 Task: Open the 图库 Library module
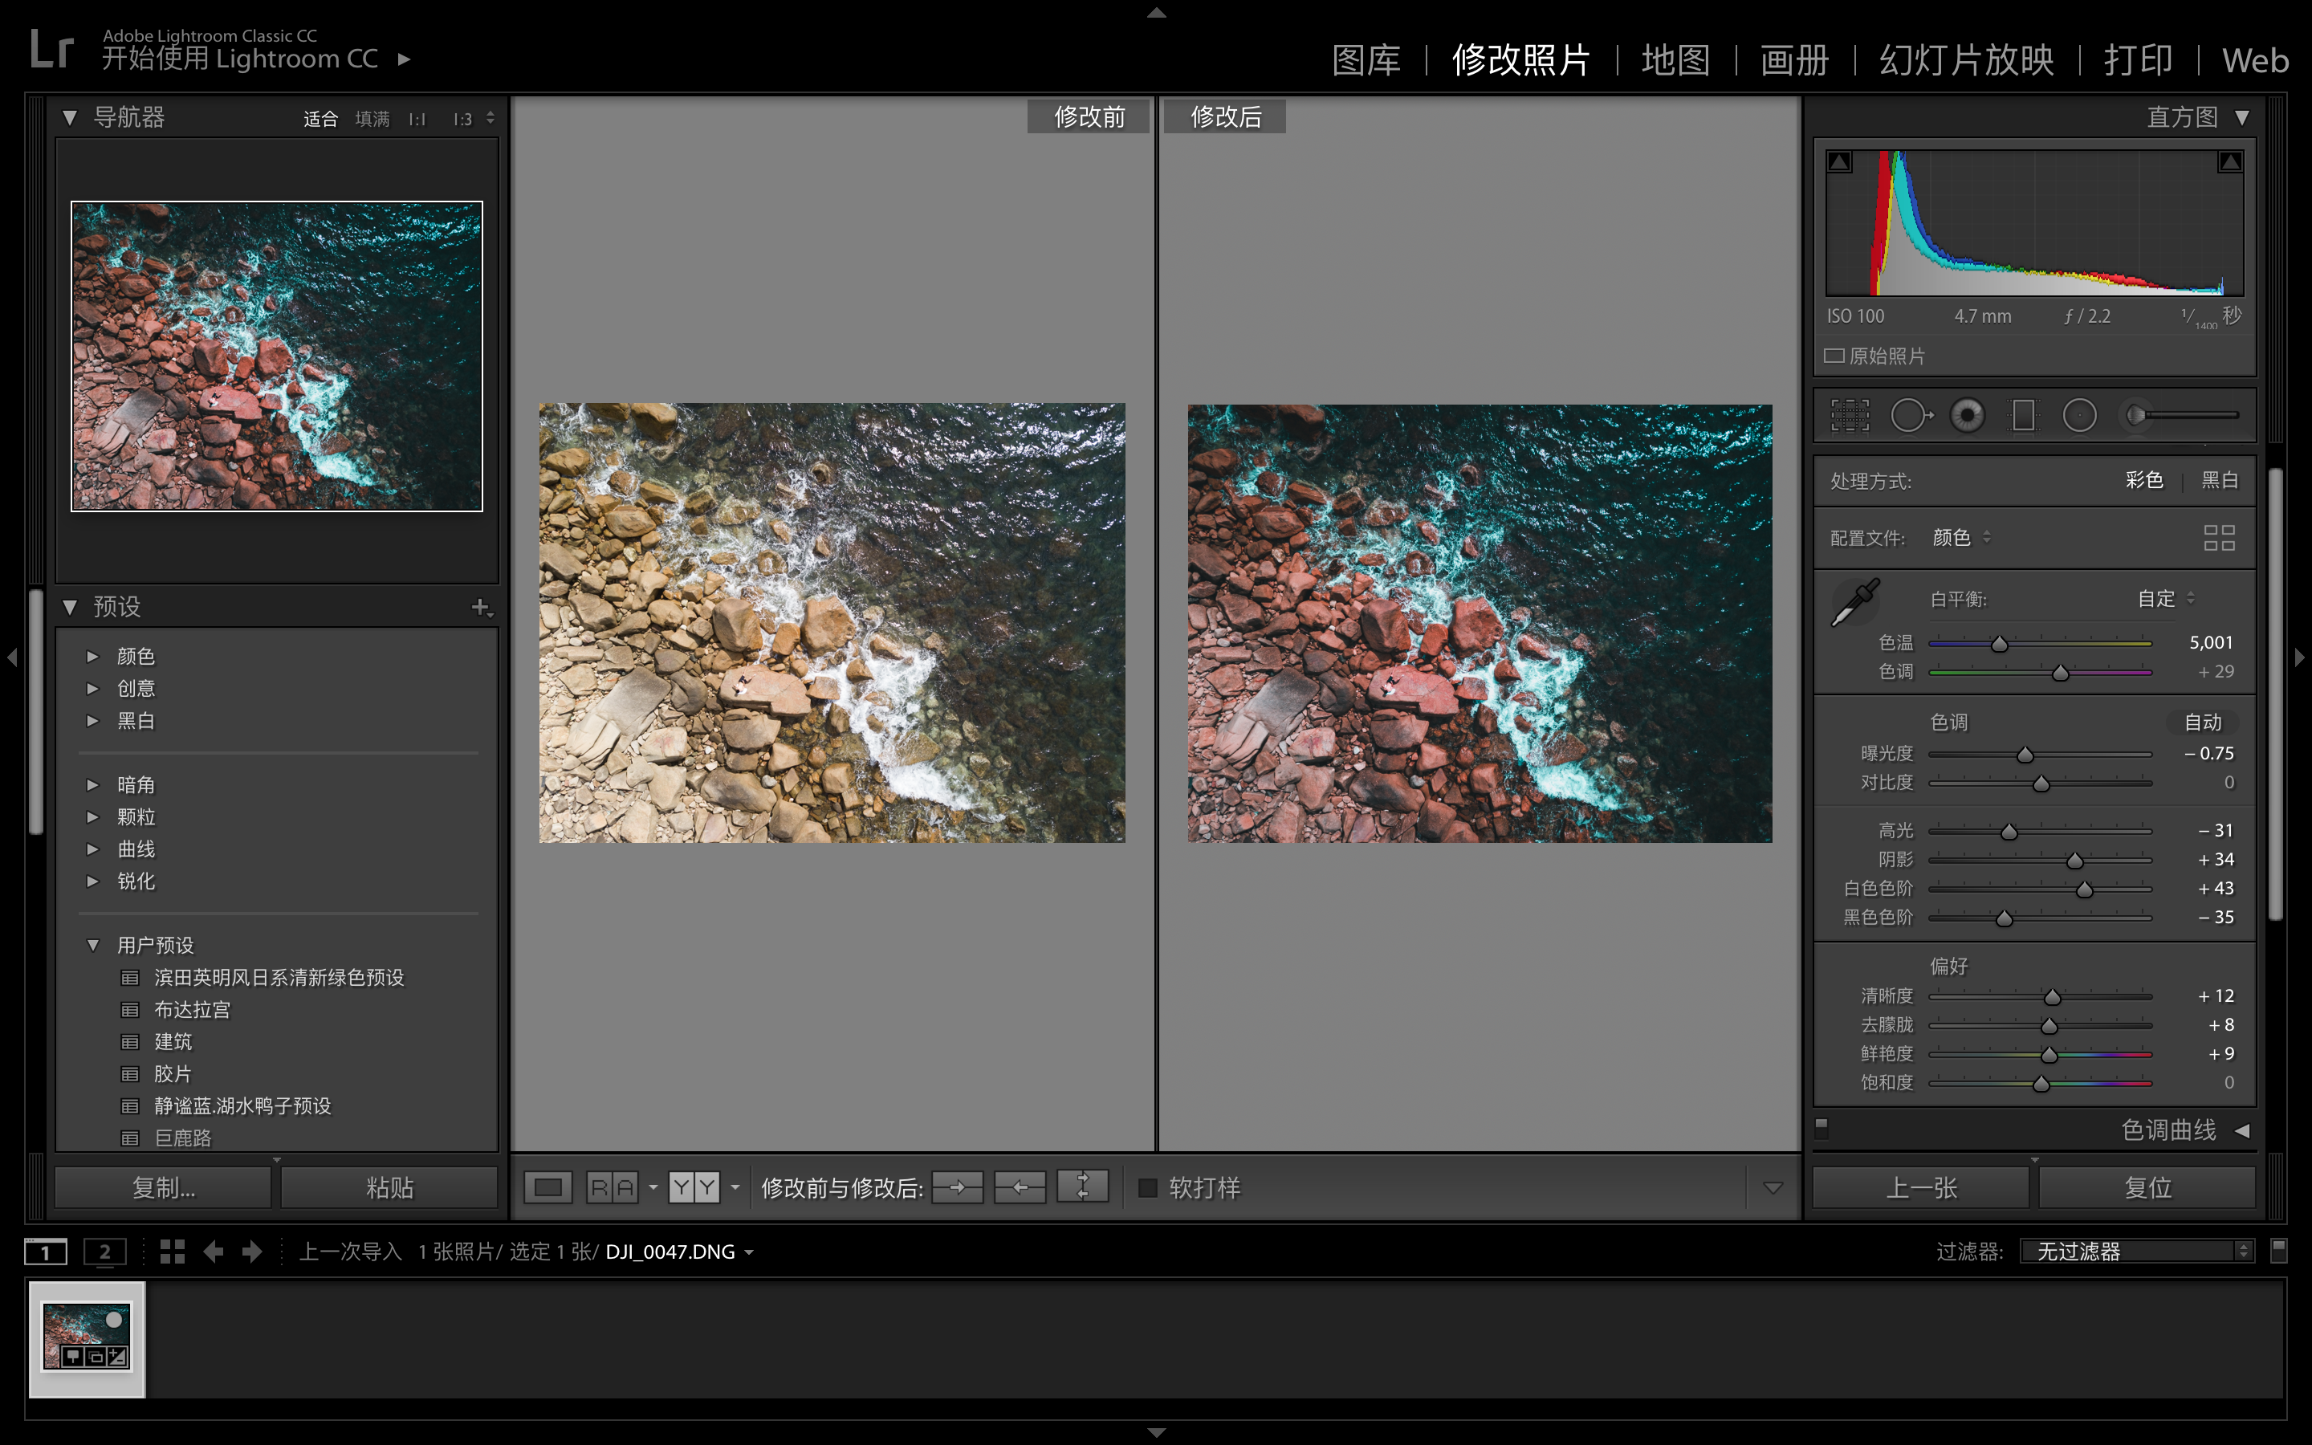pos(1366,59)
